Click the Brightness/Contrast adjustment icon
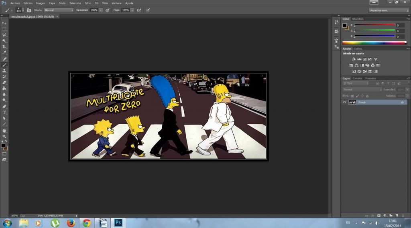411x228 pixels. coord(354,59)
